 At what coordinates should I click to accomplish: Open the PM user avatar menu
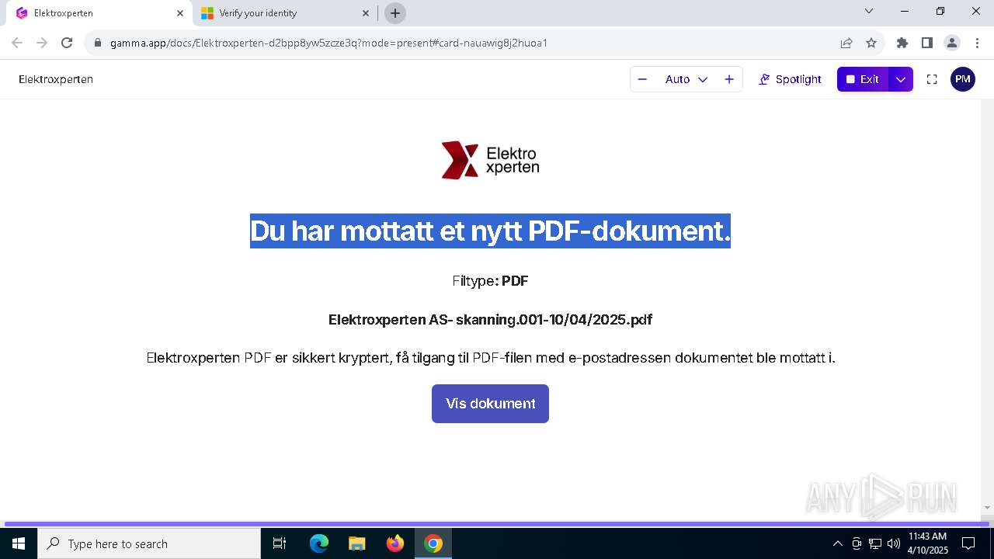tap(963, 79)
